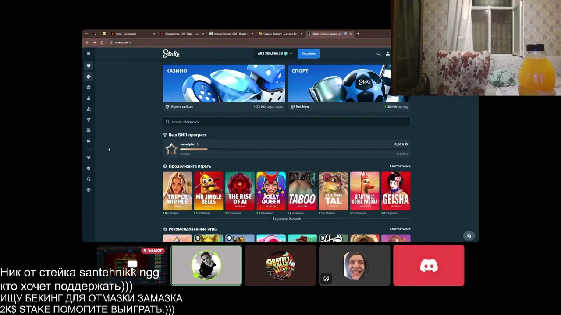Open the affiliate people icon in the sidebar
561x315 pixels.
point(89,109)
